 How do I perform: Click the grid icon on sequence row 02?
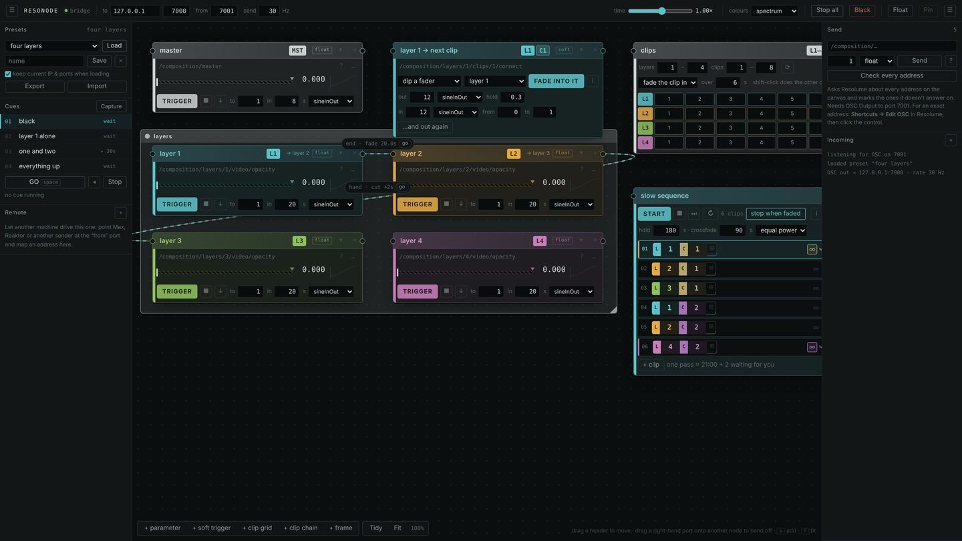point(711,268)
